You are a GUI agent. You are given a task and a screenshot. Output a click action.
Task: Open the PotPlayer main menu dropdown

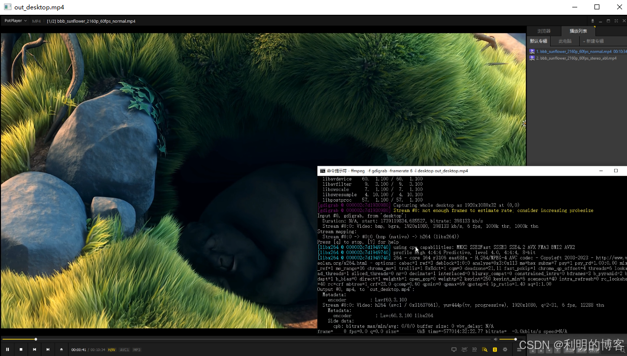(x=15, y=21)
